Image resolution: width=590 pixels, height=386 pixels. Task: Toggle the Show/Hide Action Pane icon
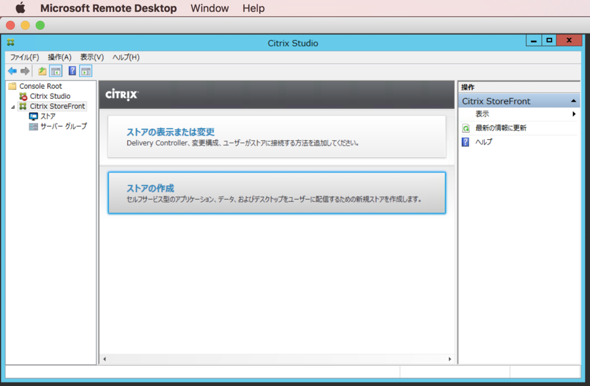click(86, 71)
